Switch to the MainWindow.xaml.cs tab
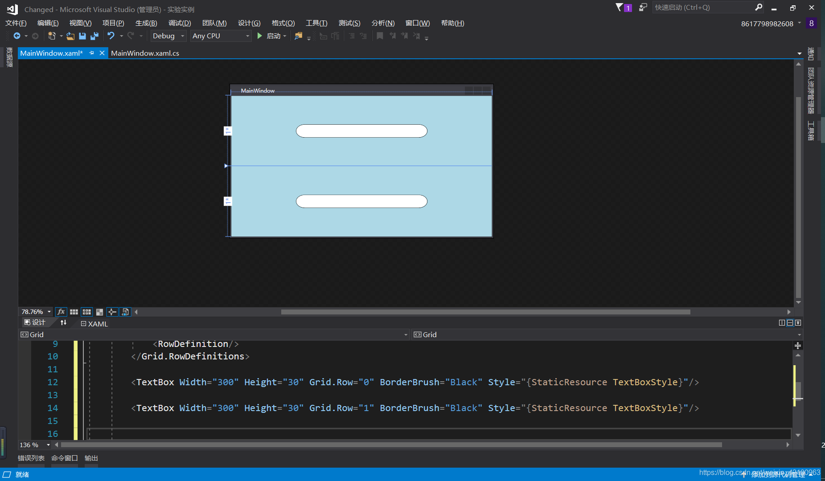Image resolution: width=825 pixels, height=481 pixels. click(x=145, y=53)
